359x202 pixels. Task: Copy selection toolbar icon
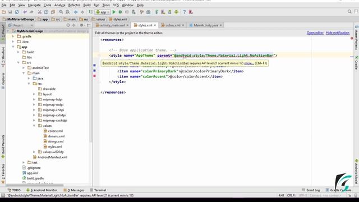coord(46,12)
